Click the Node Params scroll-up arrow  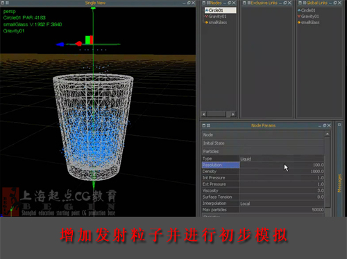click(327, 134)
